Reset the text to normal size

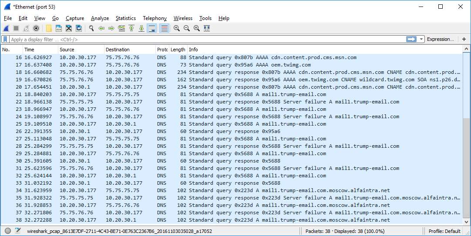197,29
